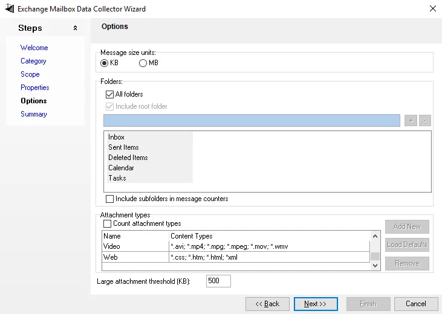Enable Count attachment types checkbox
The width and height of the screenshot is (442, 314).
[107, 223]
